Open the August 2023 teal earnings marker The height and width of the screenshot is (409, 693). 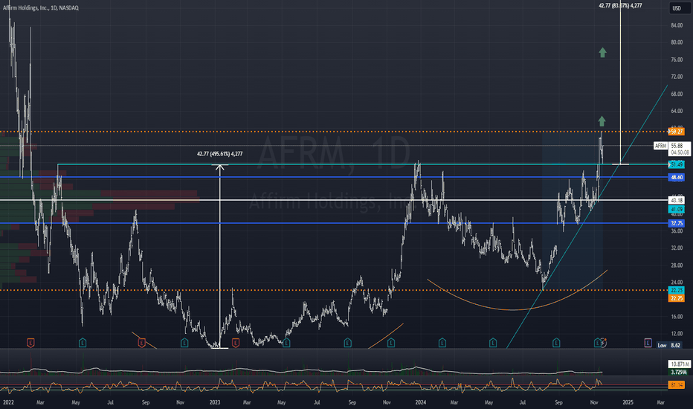tap(348, 342)
